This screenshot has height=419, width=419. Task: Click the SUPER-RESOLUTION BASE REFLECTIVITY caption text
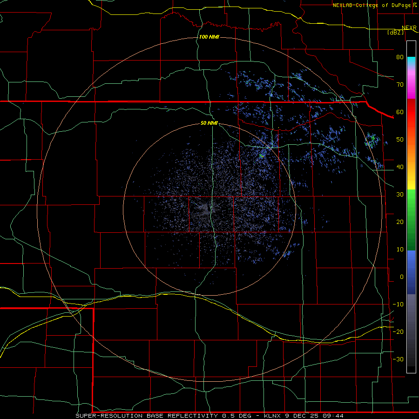click(x=147, y=416)
